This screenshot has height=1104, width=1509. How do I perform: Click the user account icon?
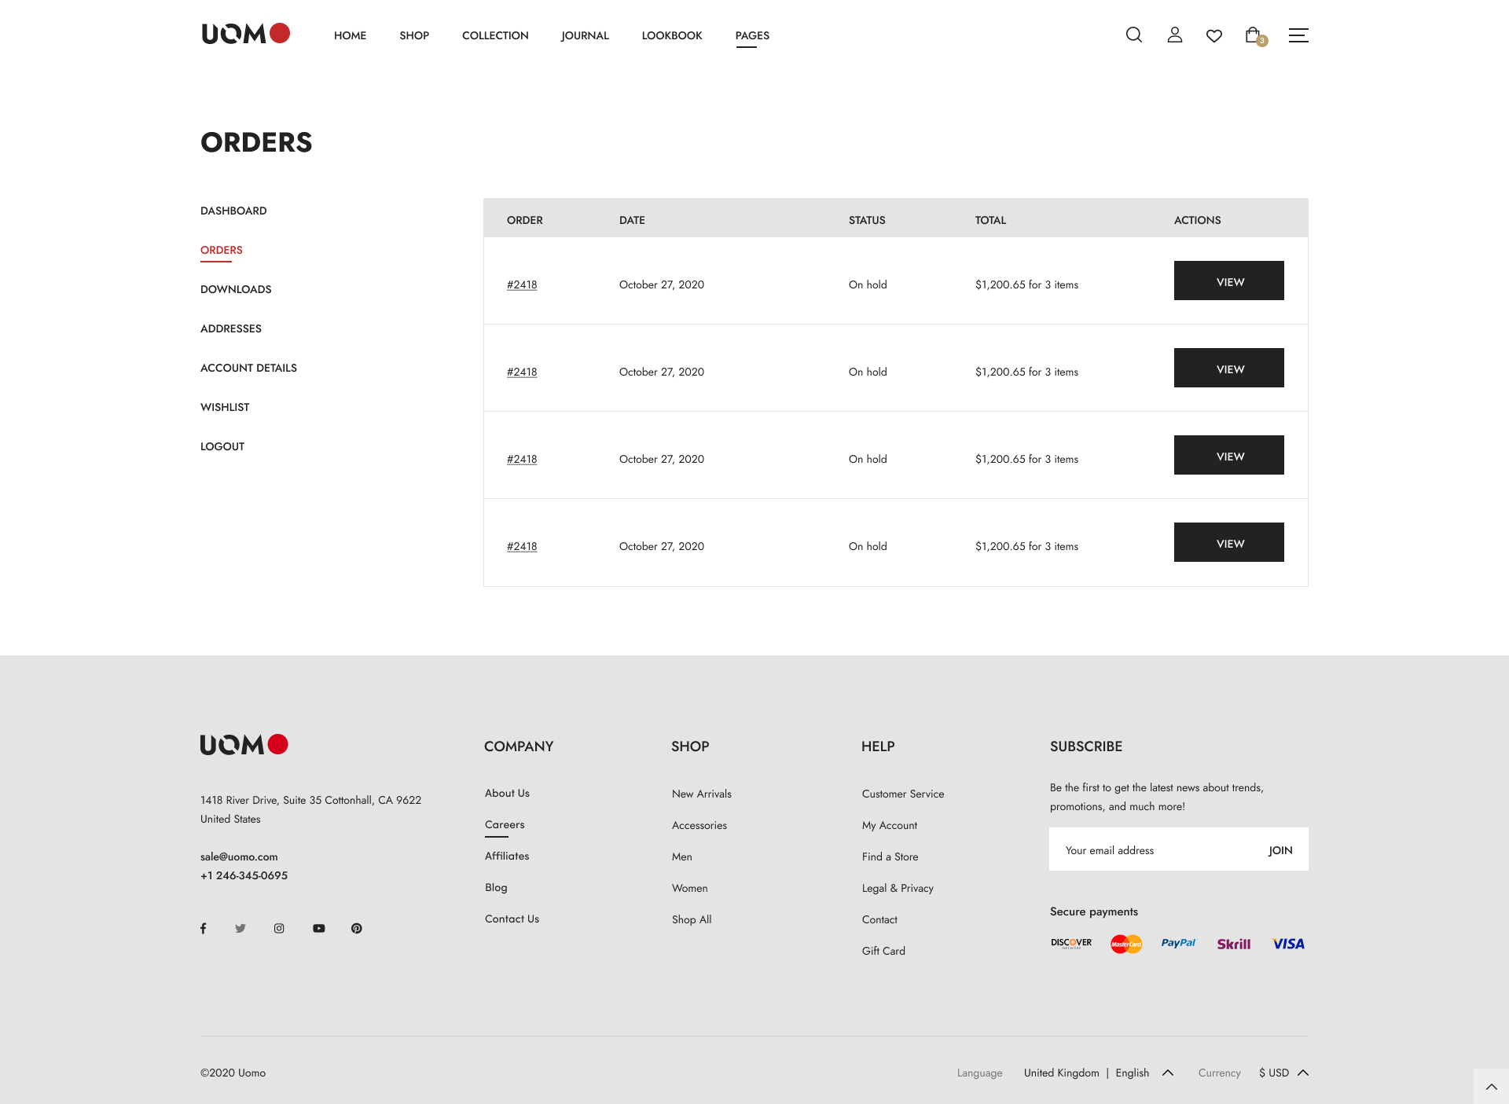point(1174,35)
